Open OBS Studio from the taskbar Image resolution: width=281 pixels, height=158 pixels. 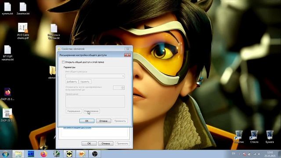(x=95, y=154)
